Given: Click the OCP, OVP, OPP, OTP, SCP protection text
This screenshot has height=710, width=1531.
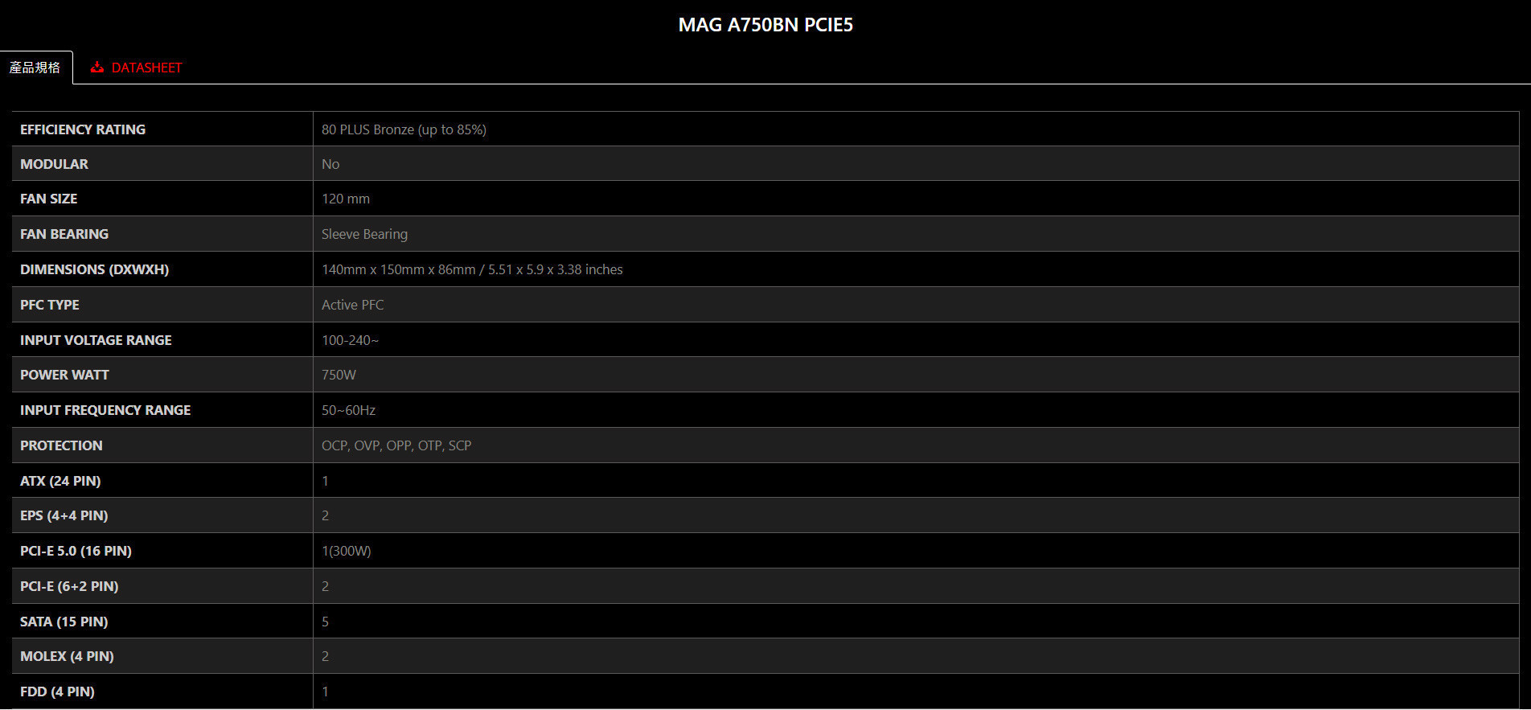Looking at the screenshot, I should pos(396,445).
